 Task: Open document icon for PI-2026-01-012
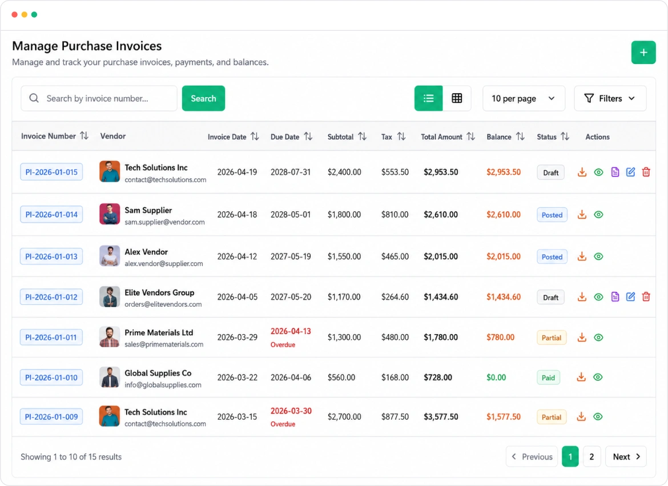[x=615, y=297]
